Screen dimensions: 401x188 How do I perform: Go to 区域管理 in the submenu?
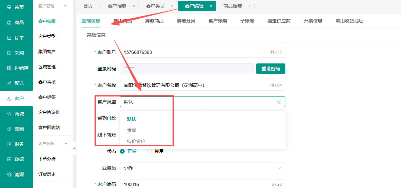tap(47, 67)
